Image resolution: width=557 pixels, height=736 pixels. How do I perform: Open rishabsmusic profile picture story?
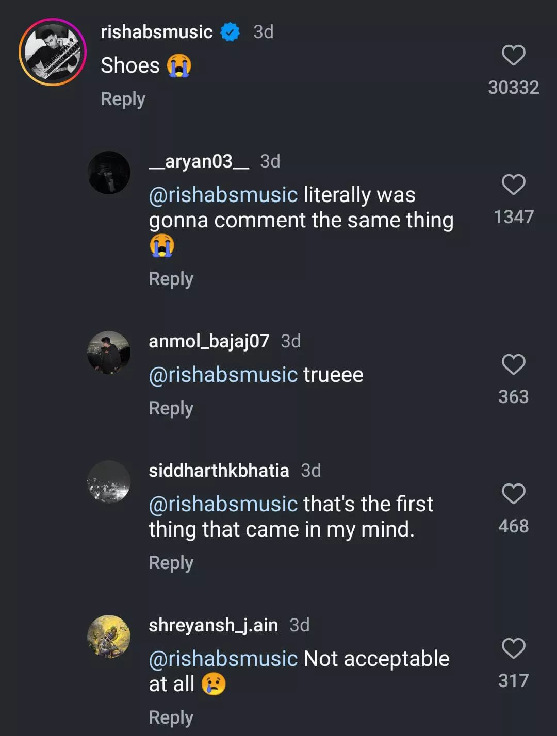(53, 52)
